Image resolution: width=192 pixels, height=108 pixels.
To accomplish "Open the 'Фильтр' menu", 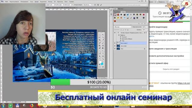I will point(50,2).
